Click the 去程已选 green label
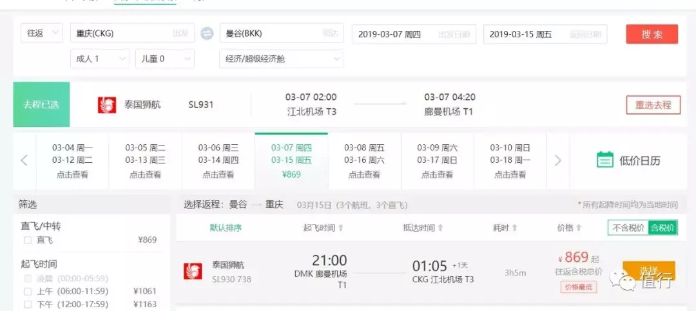 coord(41,105)
